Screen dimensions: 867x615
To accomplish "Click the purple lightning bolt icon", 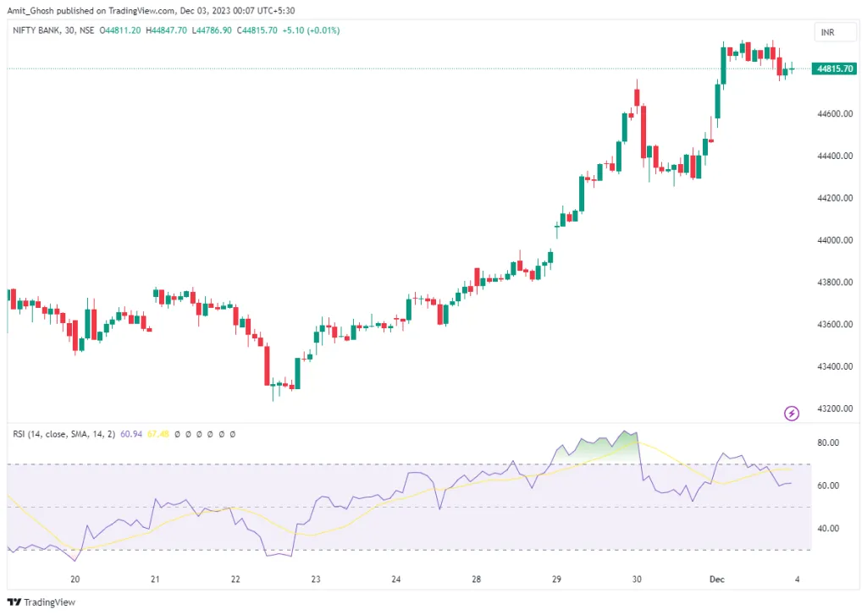I will click(x=792, y=413).
